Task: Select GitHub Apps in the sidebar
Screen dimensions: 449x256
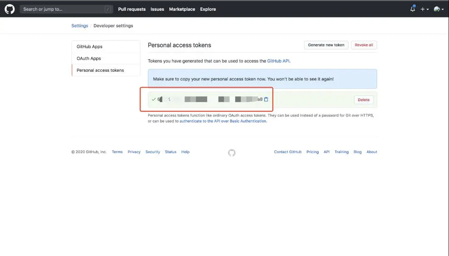Action: (x=89, y=46)
